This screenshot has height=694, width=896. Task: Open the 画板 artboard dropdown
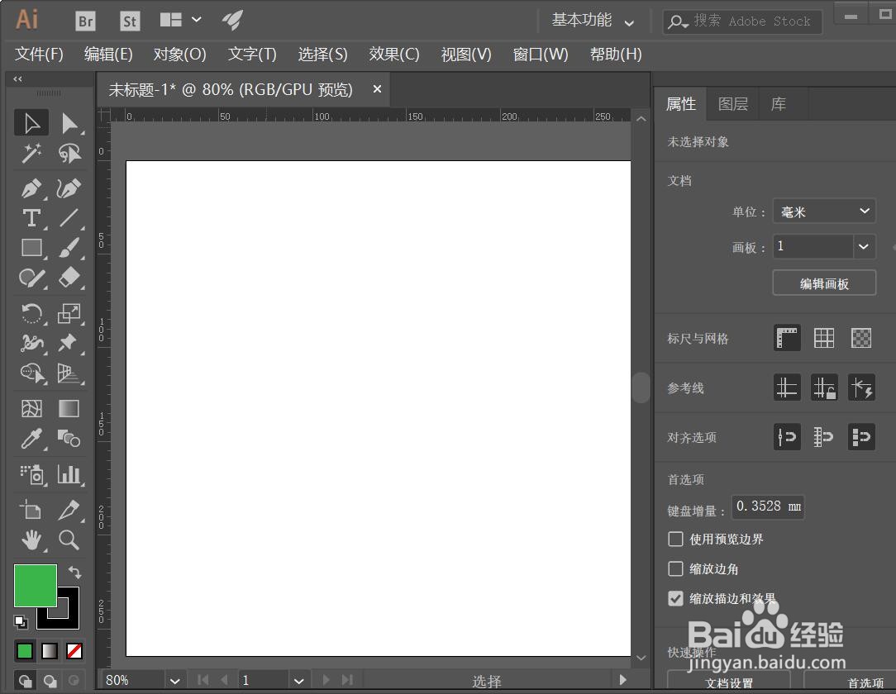click(x=864, y=247)
